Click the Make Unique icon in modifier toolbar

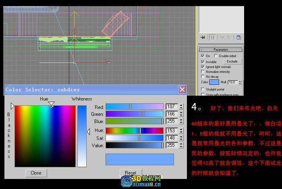coord(222,37)
